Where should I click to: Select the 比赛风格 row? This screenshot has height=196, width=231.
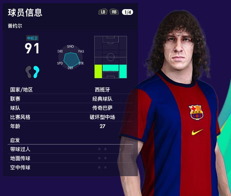coord(70,117)
